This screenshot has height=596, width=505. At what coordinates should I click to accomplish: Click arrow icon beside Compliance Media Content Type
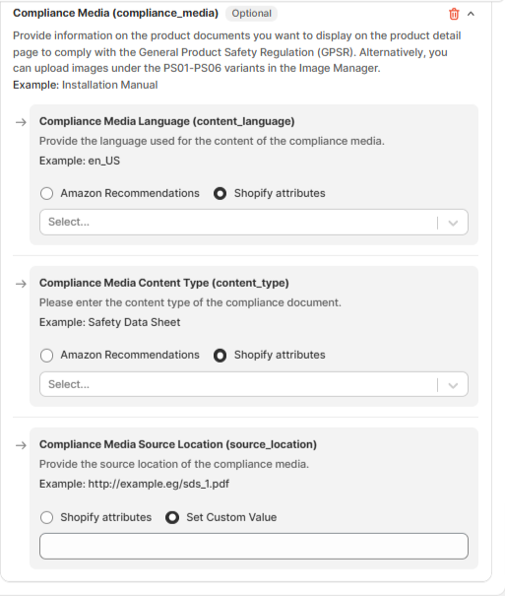[22, 284]
